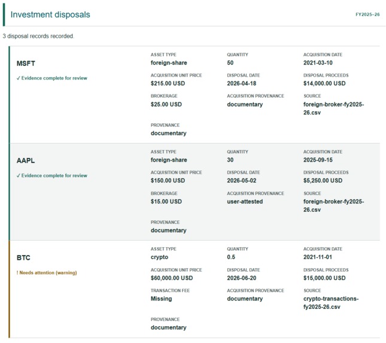
Task: Click MSFT asset type foreign-share
Action: pyautogui.click(x=169, y=63)
